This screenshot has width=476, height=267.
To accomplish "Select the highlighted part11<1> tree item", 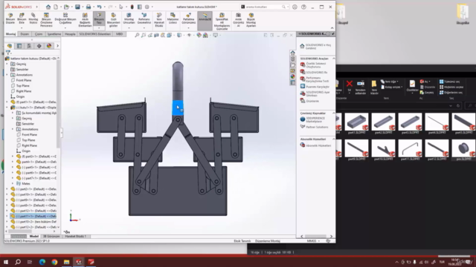I will tap(33, 216).
